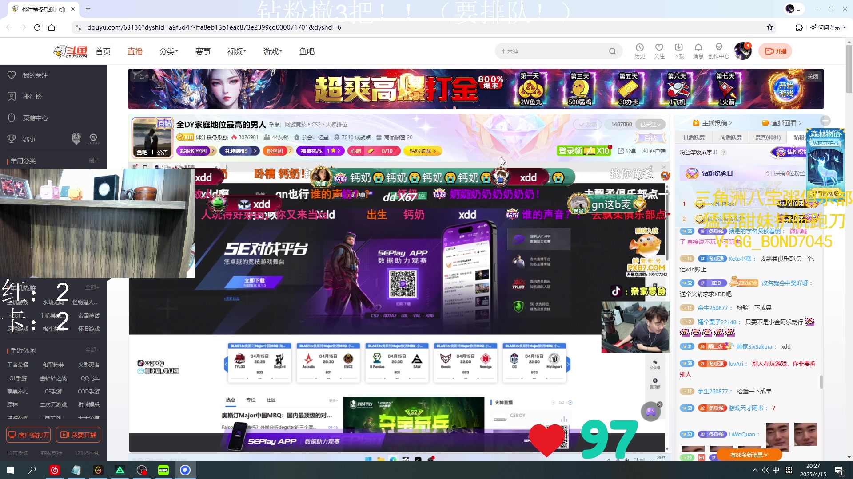Open the 历史 history icon
The image size is (853, 479).
(x=639, y=51)
